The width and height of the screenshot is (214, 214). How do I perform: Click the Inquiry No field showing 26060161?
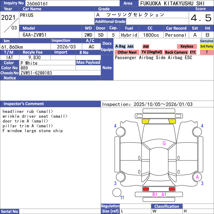coord(72,3)
